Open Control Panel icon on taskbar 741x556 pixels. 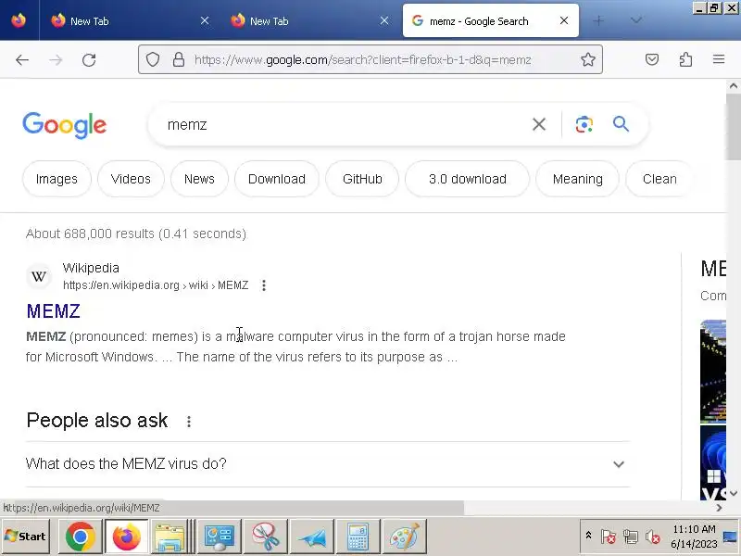(220, 537)
